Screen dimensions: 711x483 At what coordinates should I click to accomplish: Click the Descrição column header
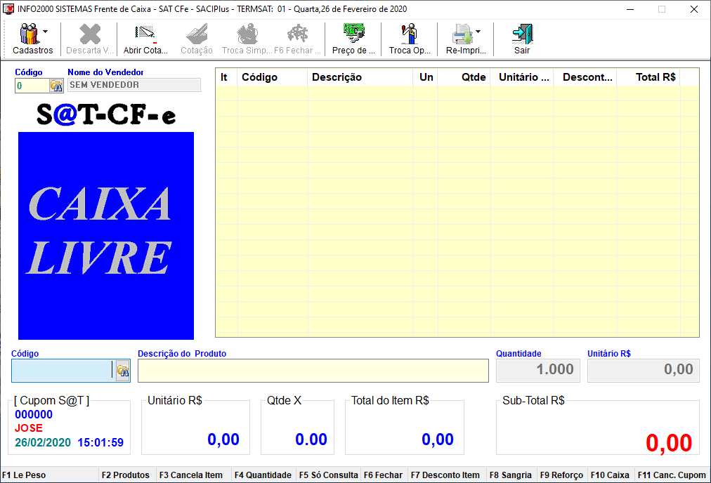click(360, 77)
